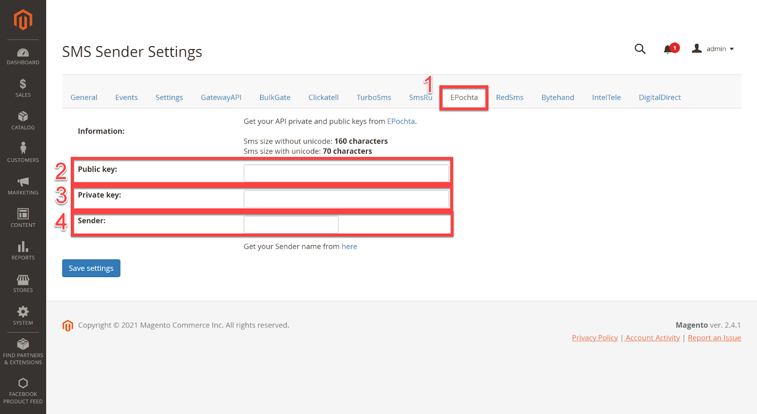Open the Report an Issue link

click(x=714, y=338)
